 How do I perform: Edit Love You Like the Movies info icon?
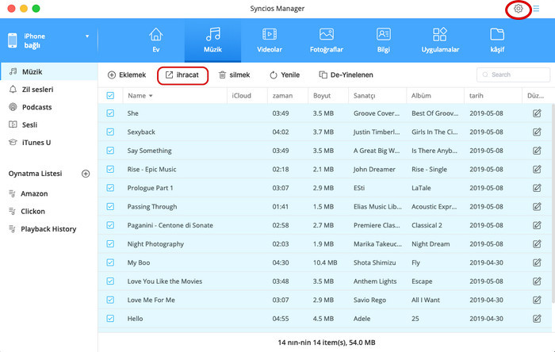[x=537, y=281]
